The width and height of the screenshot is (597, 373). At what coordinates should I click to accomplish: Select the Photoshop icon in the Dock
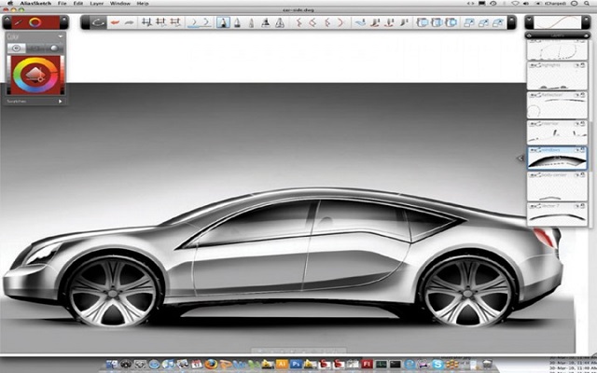coord(296,364)
